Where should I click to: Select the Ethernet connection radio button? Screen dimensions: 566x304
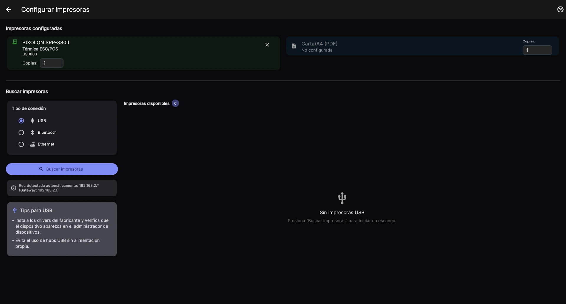coord(21,144)
